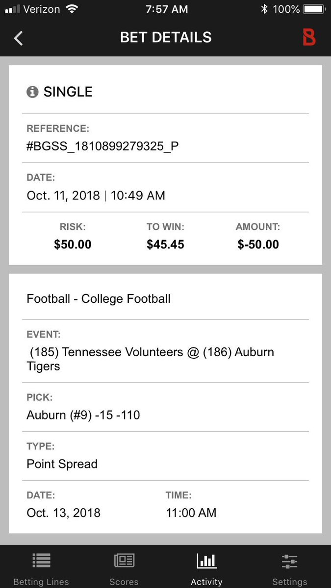Screen dimensions: 331x588
Task: Tap the Wi-Fi status bar icon
Action: tap(73, 9)
